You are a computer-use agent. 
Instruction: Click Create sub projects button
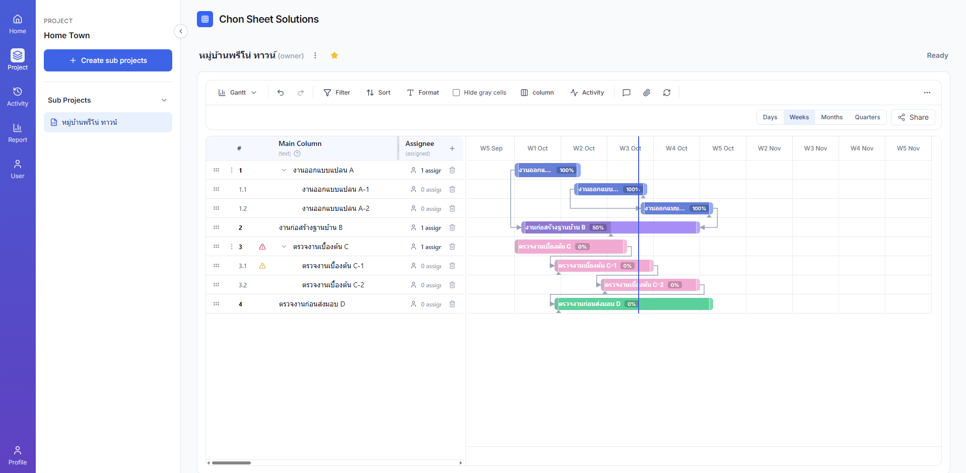[108, 60]
